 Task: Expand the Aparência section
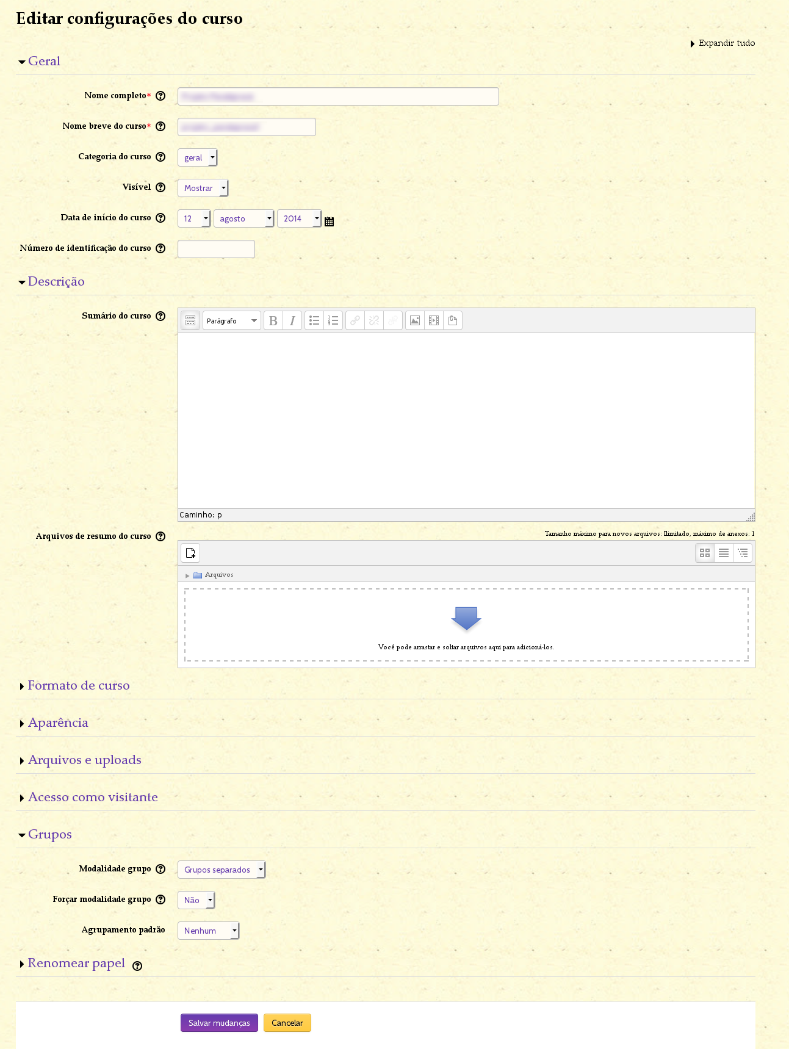[x=58, y=723]
